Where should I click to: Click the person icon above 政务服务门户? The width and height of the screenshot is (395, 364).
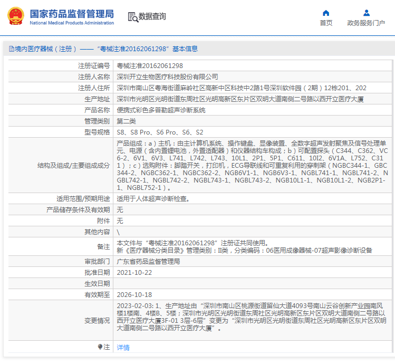(x=366, y=13)
